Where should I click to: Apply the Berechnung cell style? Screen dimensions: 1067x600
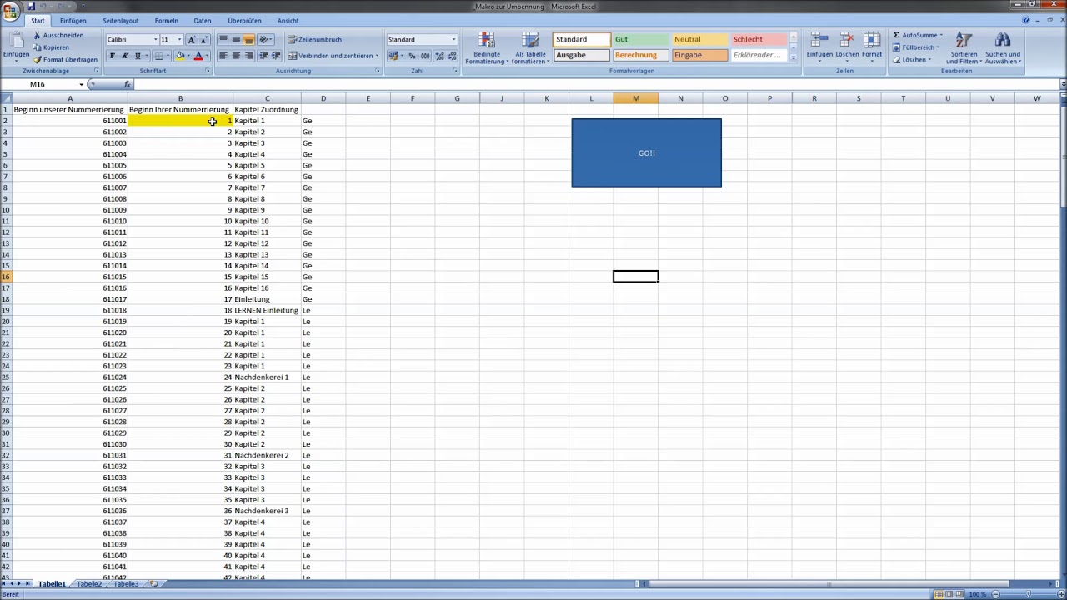pyautogui.click(x=640, y=55)
